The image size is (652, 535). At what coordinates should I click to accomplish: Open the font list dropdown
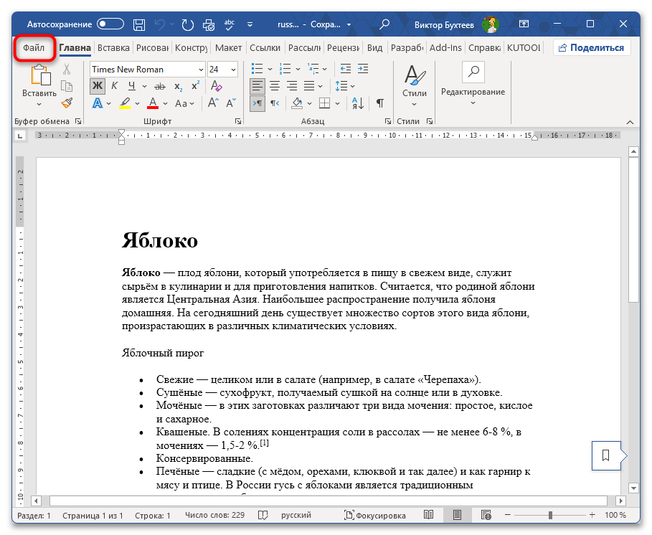pos(201,69)
